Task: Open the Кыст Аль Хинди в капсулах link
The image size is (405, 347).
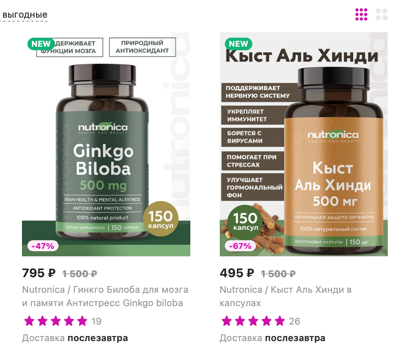Action: (286, 296)
